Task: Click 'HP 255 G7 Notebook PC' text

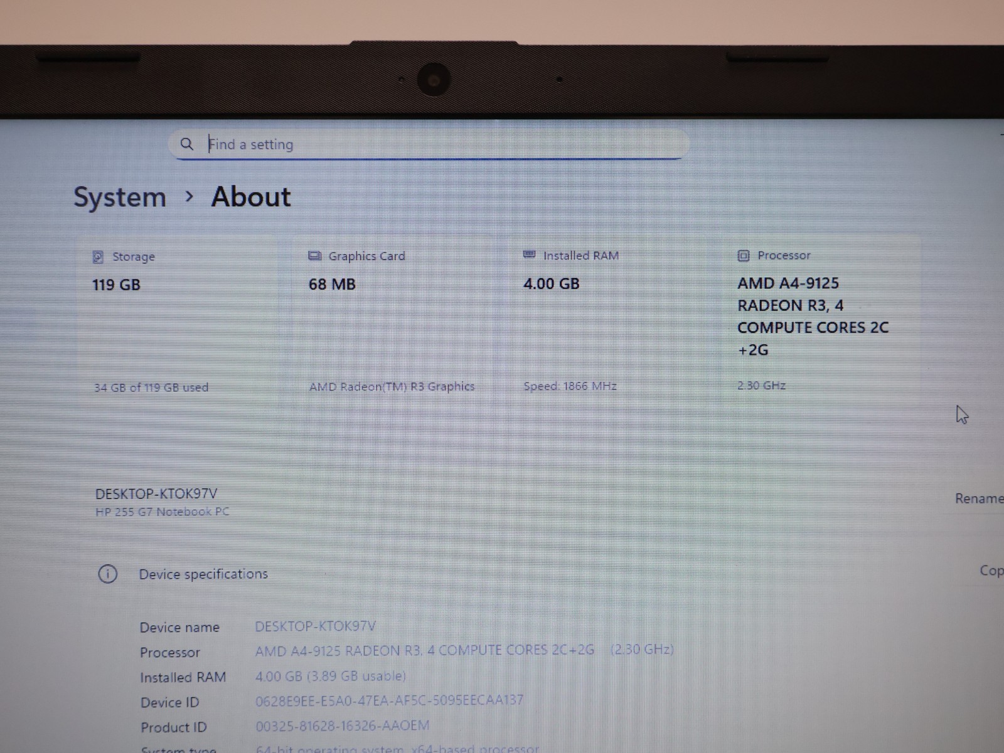Action: click(163, 512)
